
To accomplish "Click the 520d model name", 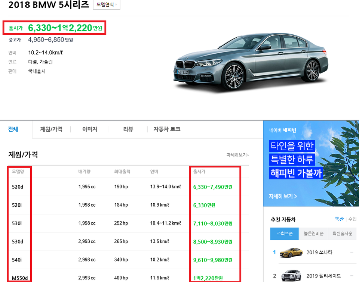I will (x=18, y=187).
